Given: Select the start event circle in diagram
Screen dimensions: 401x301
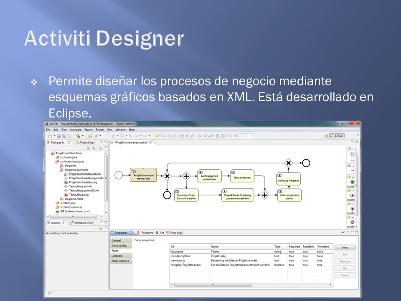Looking at the screenshot, I should pos(119,175).
